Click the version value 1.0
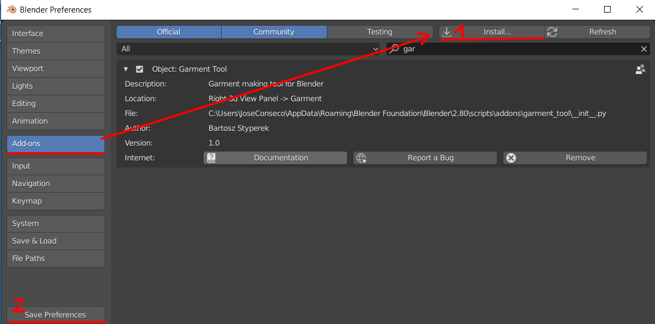The height and width of the screenshot is (324, 655). tap(214, 143)
